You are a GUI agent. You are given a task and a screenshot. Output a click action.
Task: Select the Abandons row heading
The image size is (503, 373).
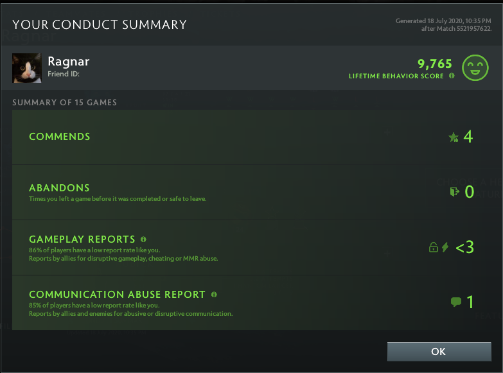[59, 188]
